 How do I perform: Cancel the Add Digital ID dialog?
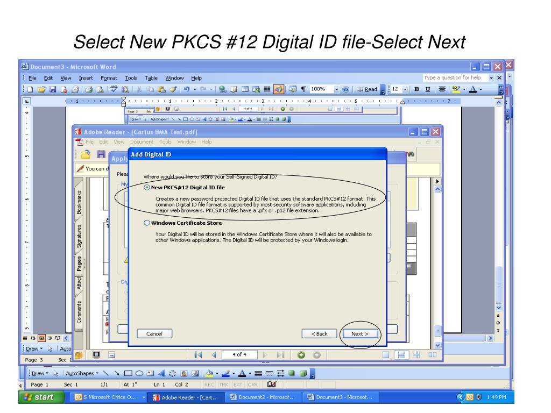(154, 333)
